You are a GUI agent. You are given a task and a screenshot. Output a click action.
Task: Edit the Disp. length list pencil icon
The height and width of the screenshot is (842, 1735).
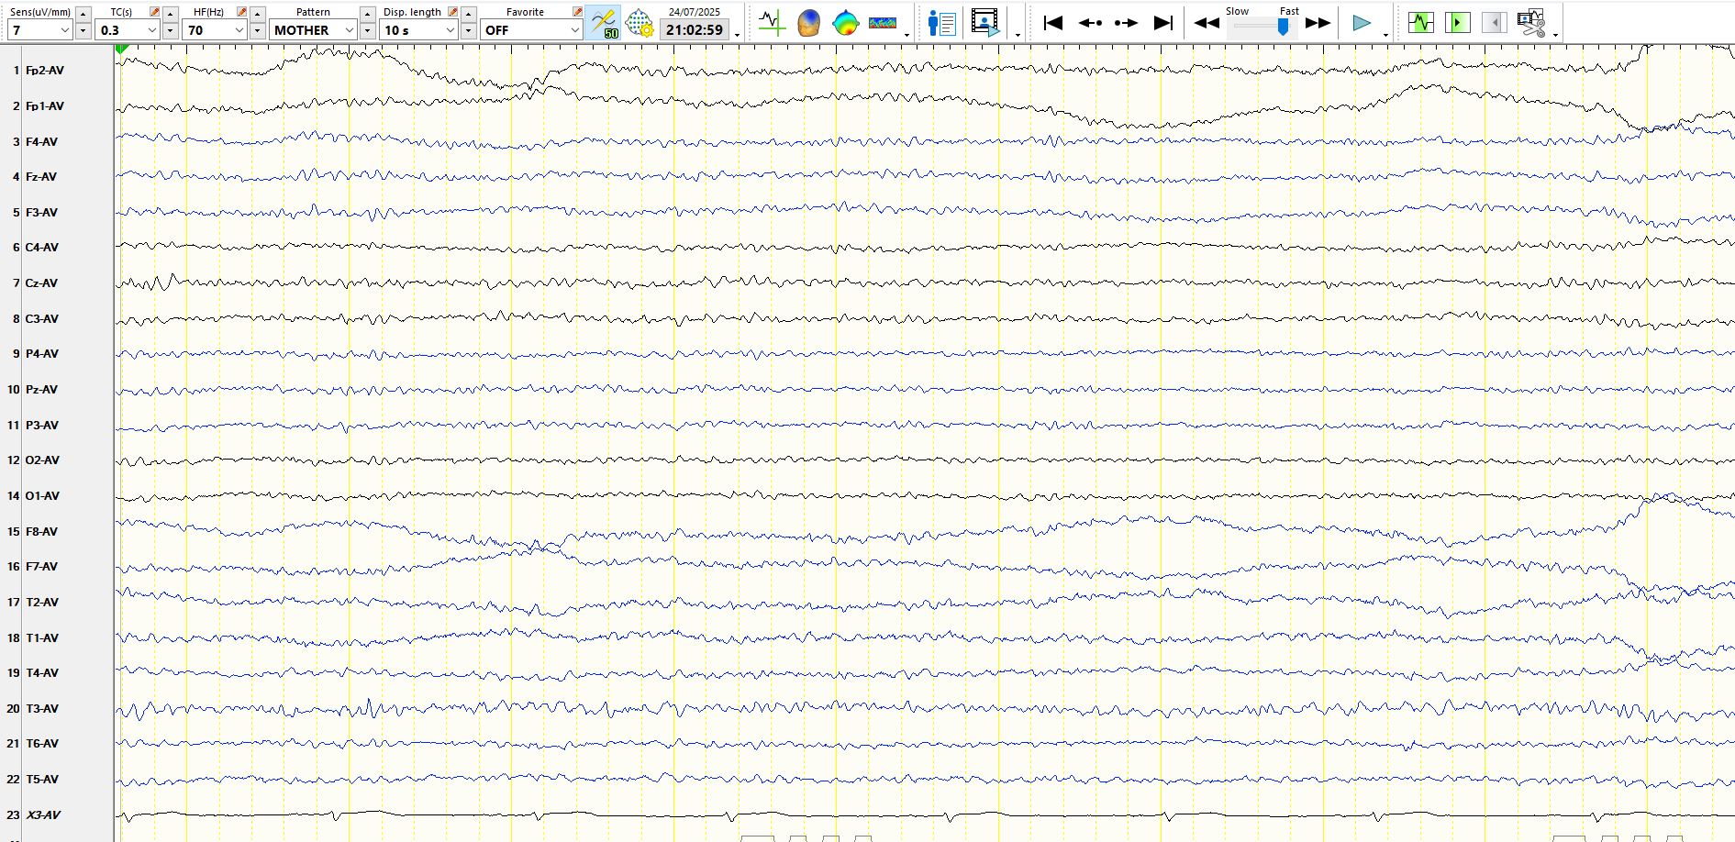tap(452, 12)
